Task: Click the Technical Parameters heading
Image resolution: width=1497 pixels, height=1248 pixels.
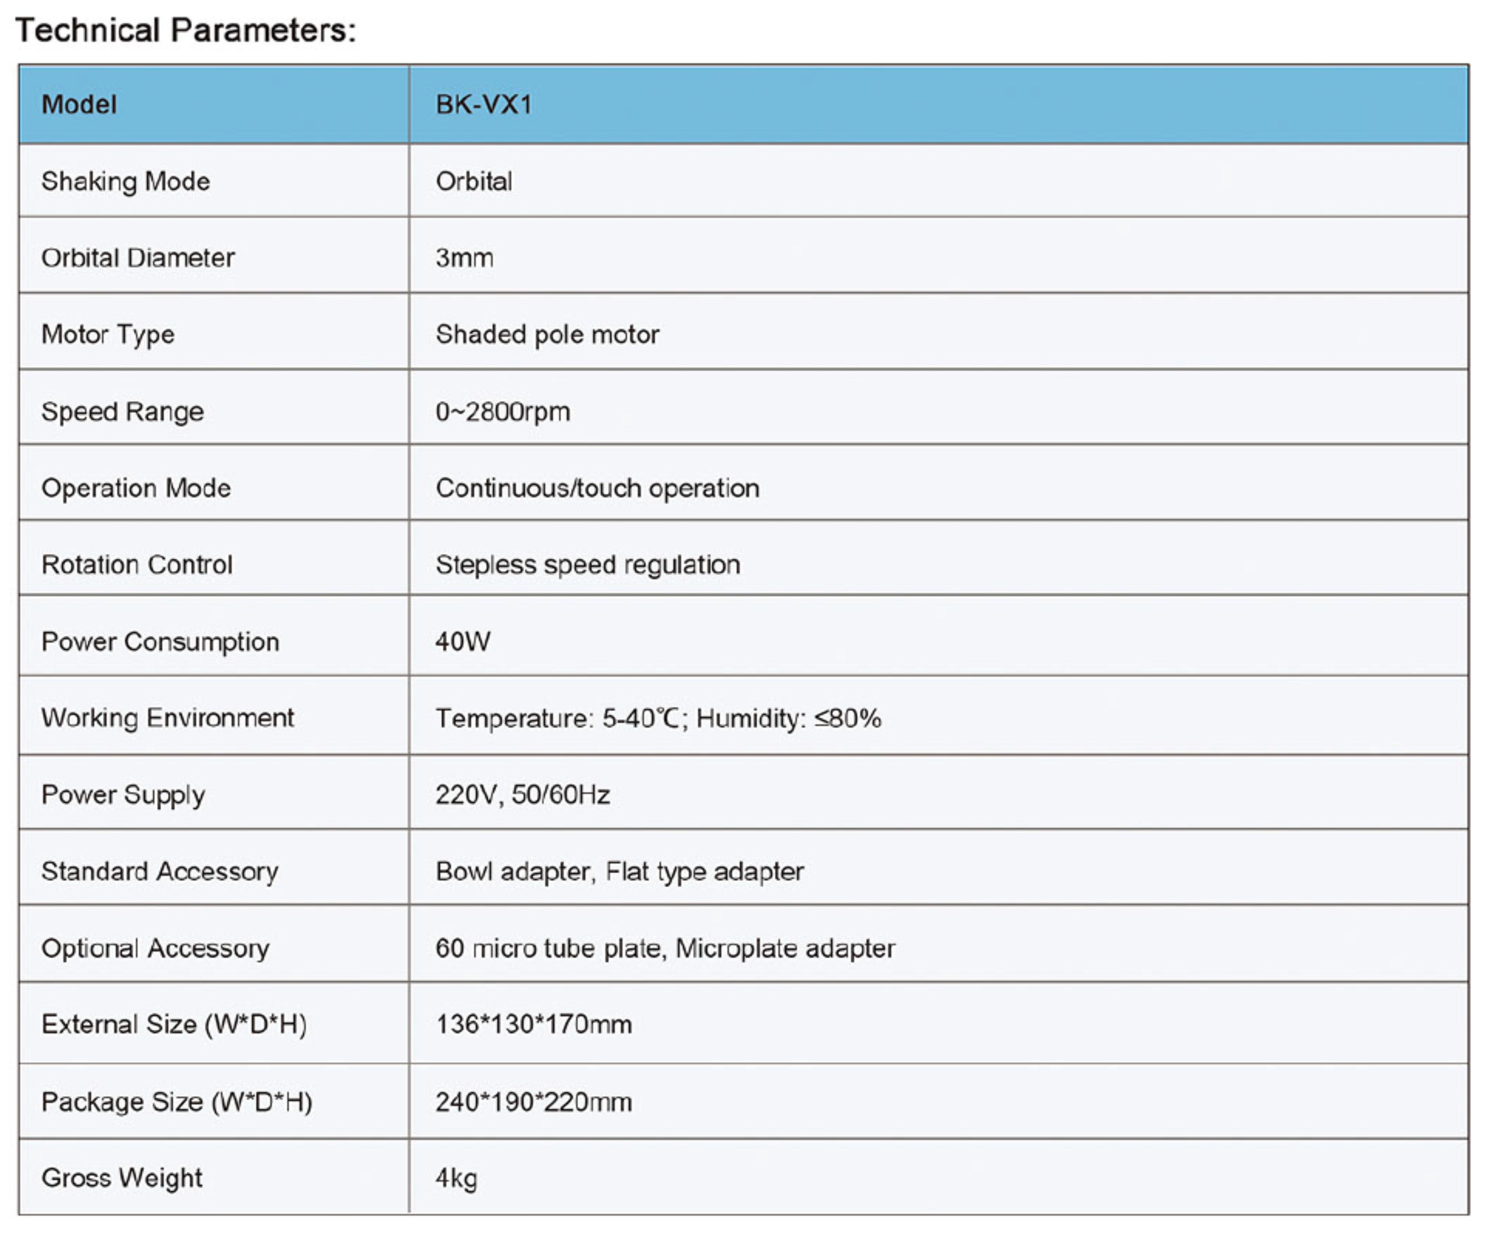Action: pos(185,31)
